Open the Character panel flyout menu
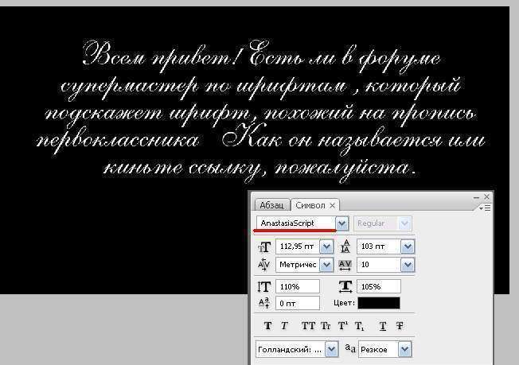 point(483,207)
